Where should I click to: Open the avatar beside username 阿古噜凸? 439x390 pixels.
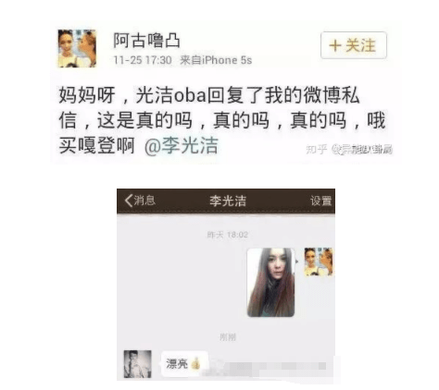coord(77,48)
